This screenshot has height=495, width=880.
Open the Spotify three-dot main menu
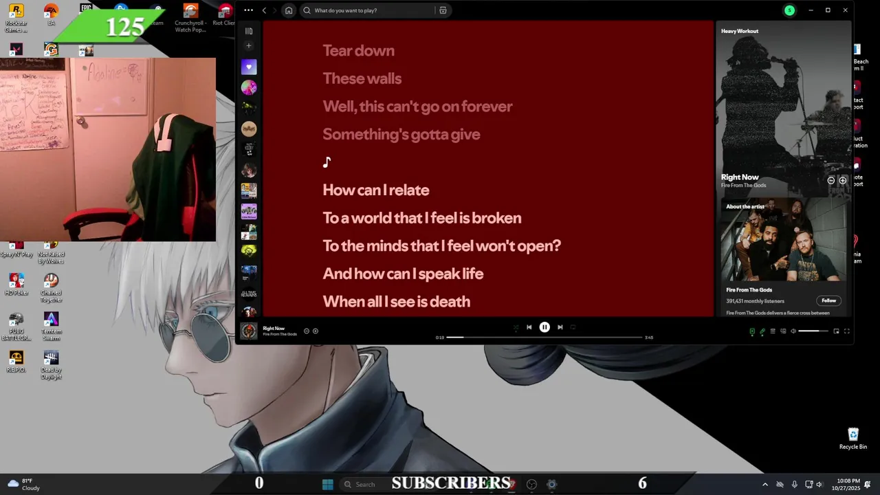click(248, 10)
